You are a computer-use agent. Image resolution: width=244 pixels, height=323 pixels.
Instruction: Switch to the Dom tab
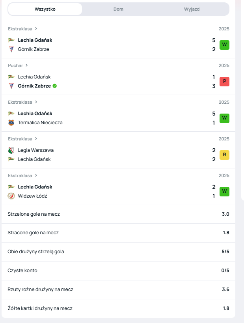118,9
